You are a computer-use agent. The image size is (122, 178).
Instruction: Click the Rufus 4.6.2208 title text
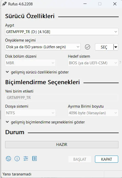[20, 4]
